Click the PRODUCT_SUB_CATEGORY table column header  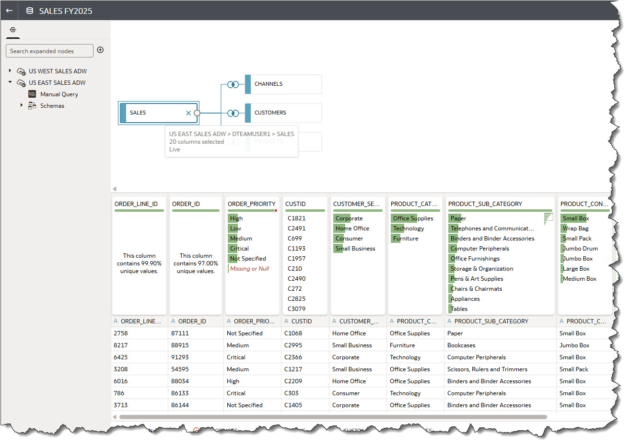pos(501,321)
